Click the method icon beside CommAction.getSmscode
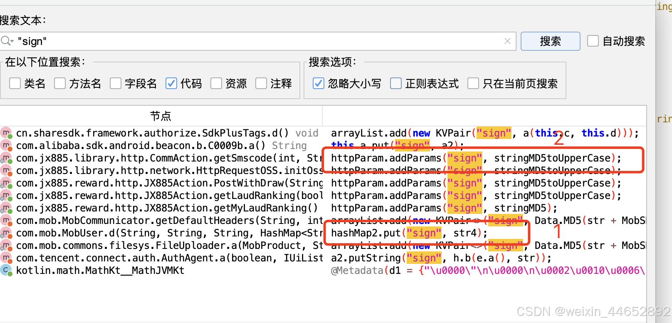This screenshot has width=672, height=323. tap(6, 158)
